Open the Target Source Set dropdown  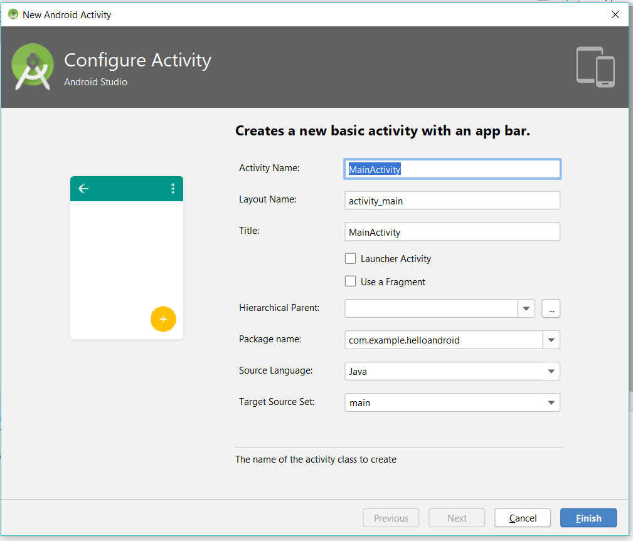(452, 402)
